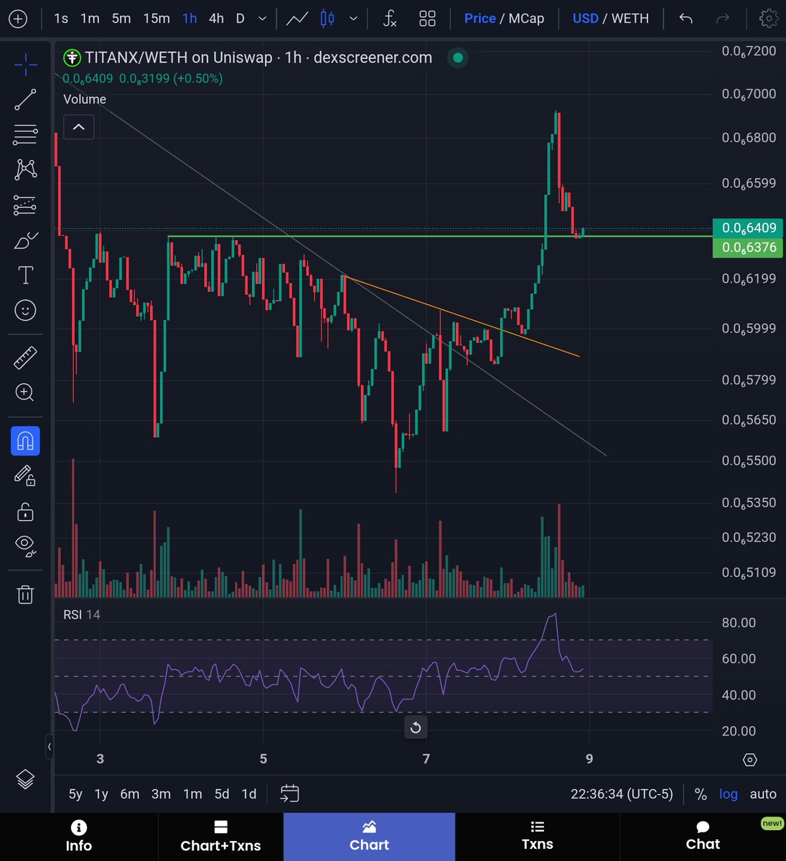Screen dimensions: 786x861
Task: Select the Text annotation tool
Action: coord(25,275)
